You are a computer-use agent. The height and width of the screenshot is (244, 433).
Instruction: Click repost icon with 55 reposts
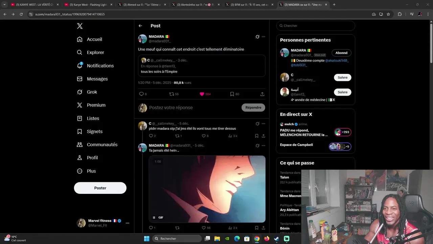click(174, 94)
